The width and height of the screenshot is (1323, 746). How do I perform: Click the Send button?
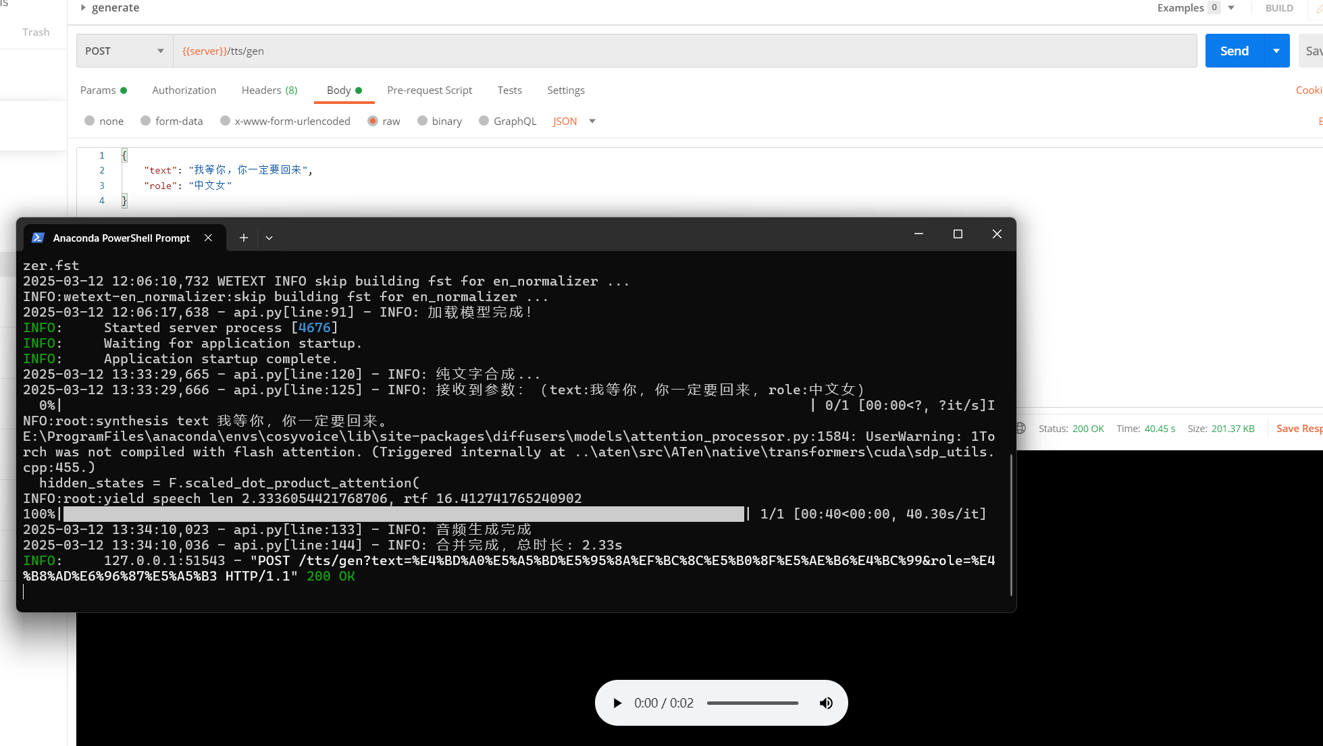pos(1234,51)
